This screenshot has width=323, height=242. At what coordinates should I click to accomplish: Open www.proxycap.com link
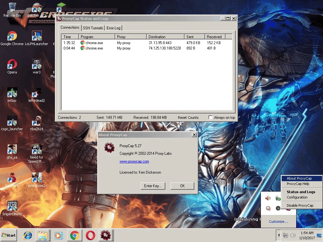pos(134,161)
